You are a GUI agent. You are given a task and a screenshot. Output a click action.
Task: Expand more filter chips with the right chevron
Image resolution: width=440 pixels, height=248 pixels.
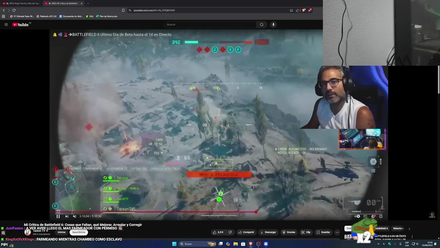point(409,229)
